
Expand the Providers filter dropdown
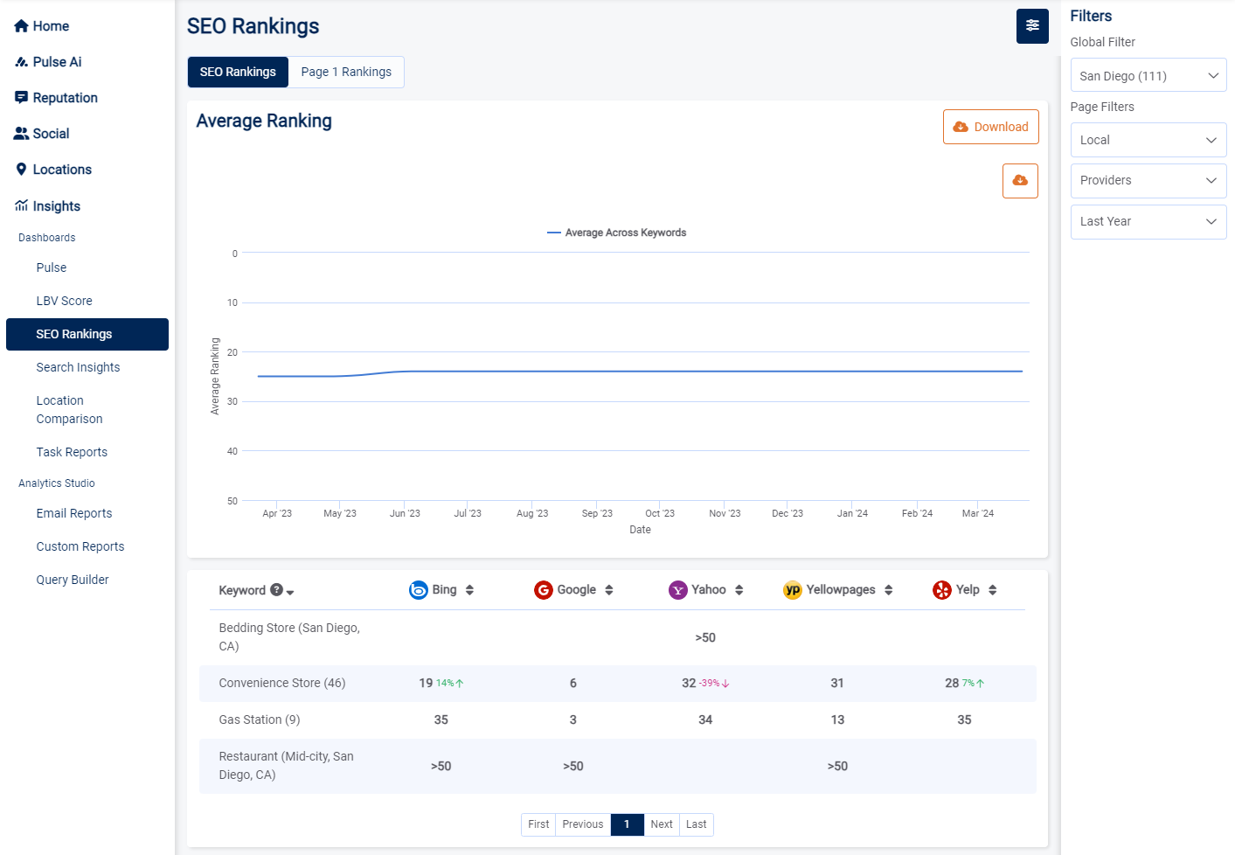click(x=1148, y=181)
